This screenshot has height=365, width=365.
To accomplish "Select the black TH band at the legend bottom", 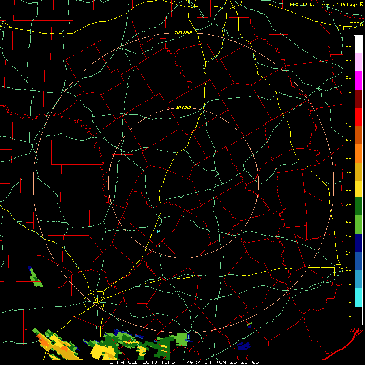I will [x=358, y=316].
